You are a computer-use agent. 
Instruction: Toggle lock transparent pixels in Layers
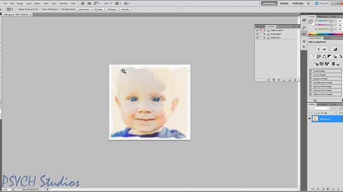pos(316,113)
